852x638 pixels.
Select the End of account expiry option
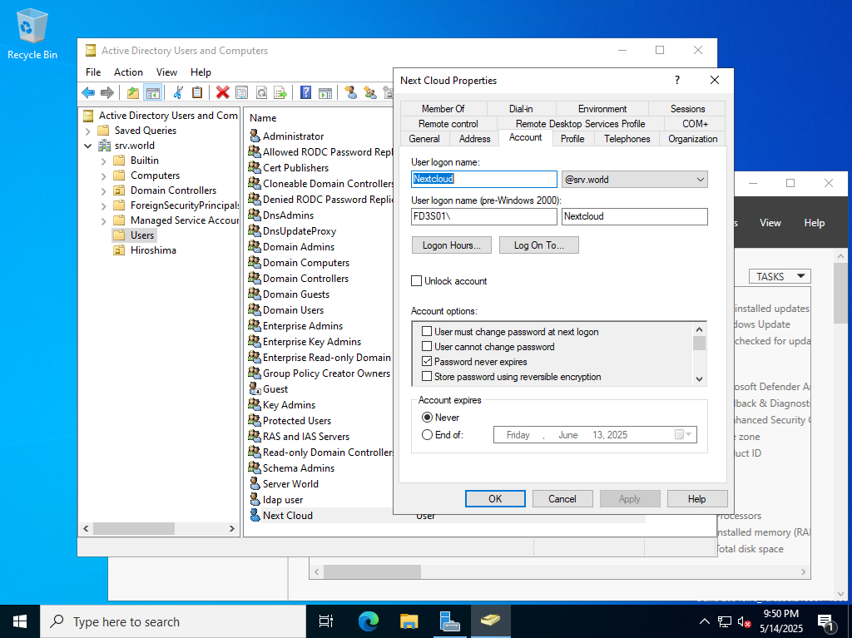click(x=427, y=435)
